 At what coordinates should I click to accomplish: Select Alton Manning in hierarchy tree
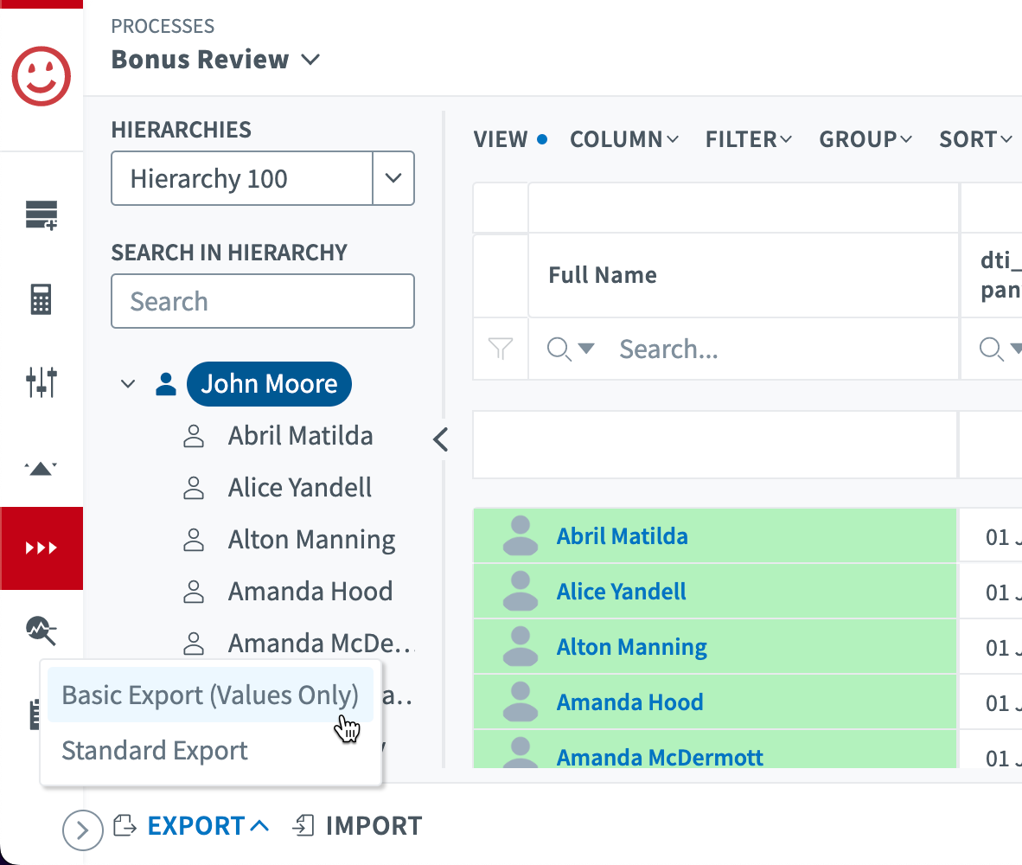click(311, 540)
